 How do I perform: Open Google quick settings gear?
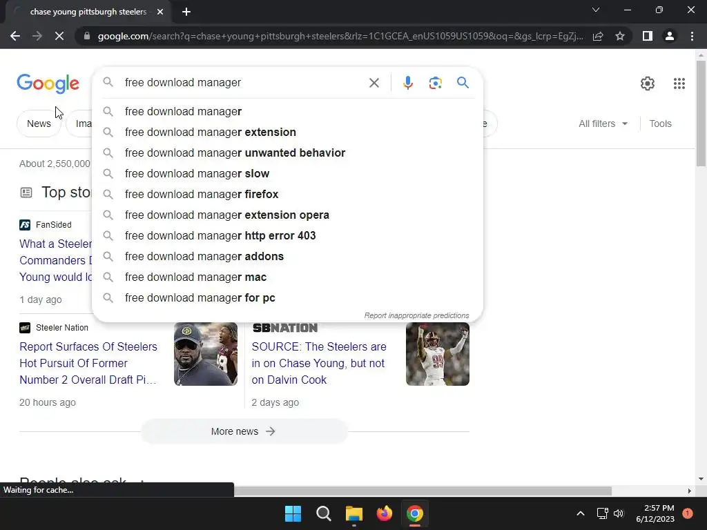tap(648, 84)
